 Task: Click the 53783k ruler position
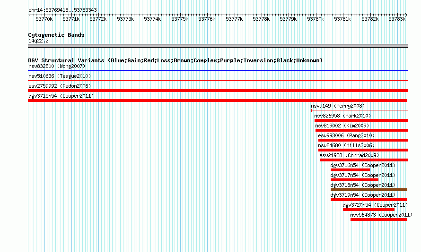click(397, 19)
